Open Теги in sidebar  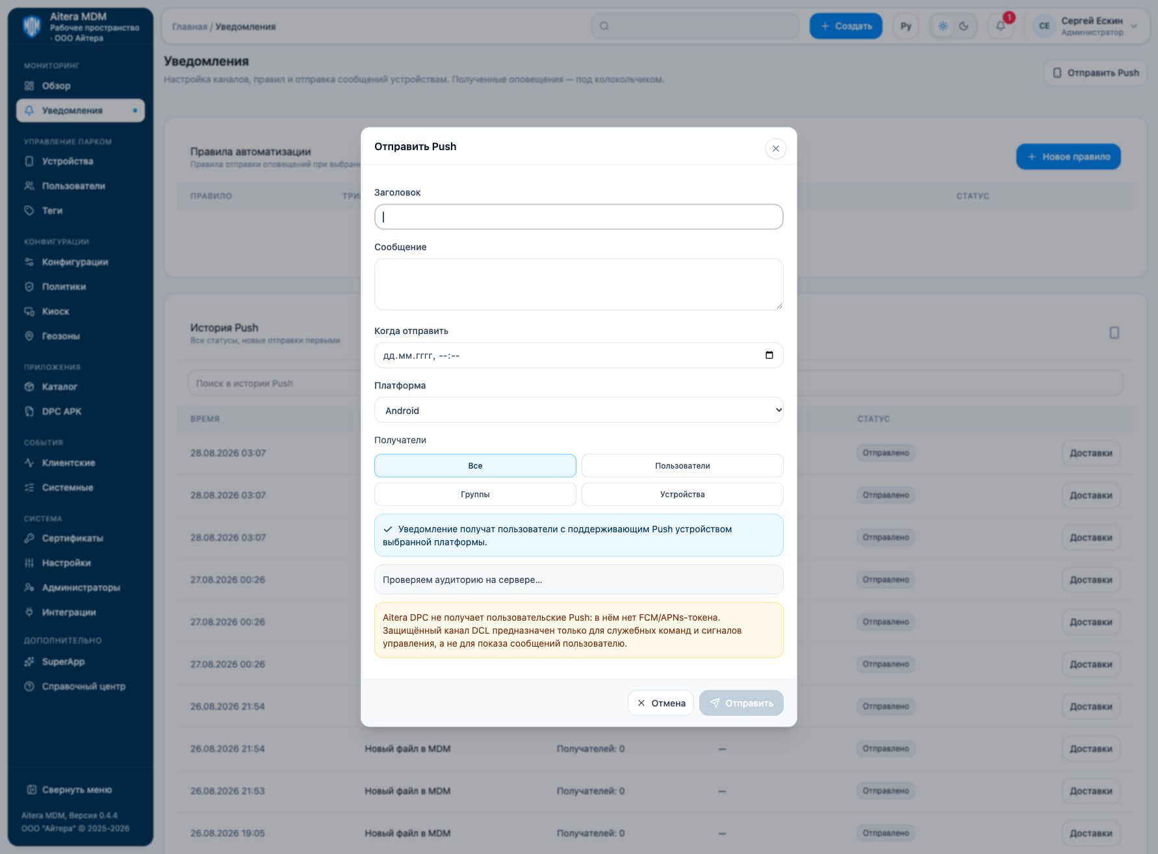pyautogui.click(x=81, y=211)
